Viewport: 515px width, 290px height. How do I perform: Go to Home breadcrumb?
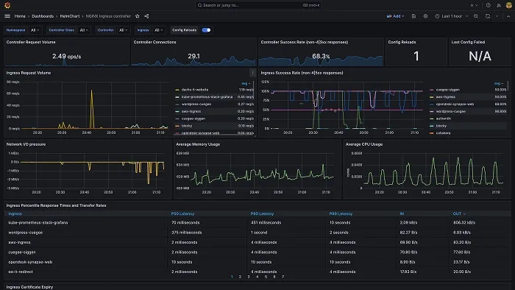(20, 16)
